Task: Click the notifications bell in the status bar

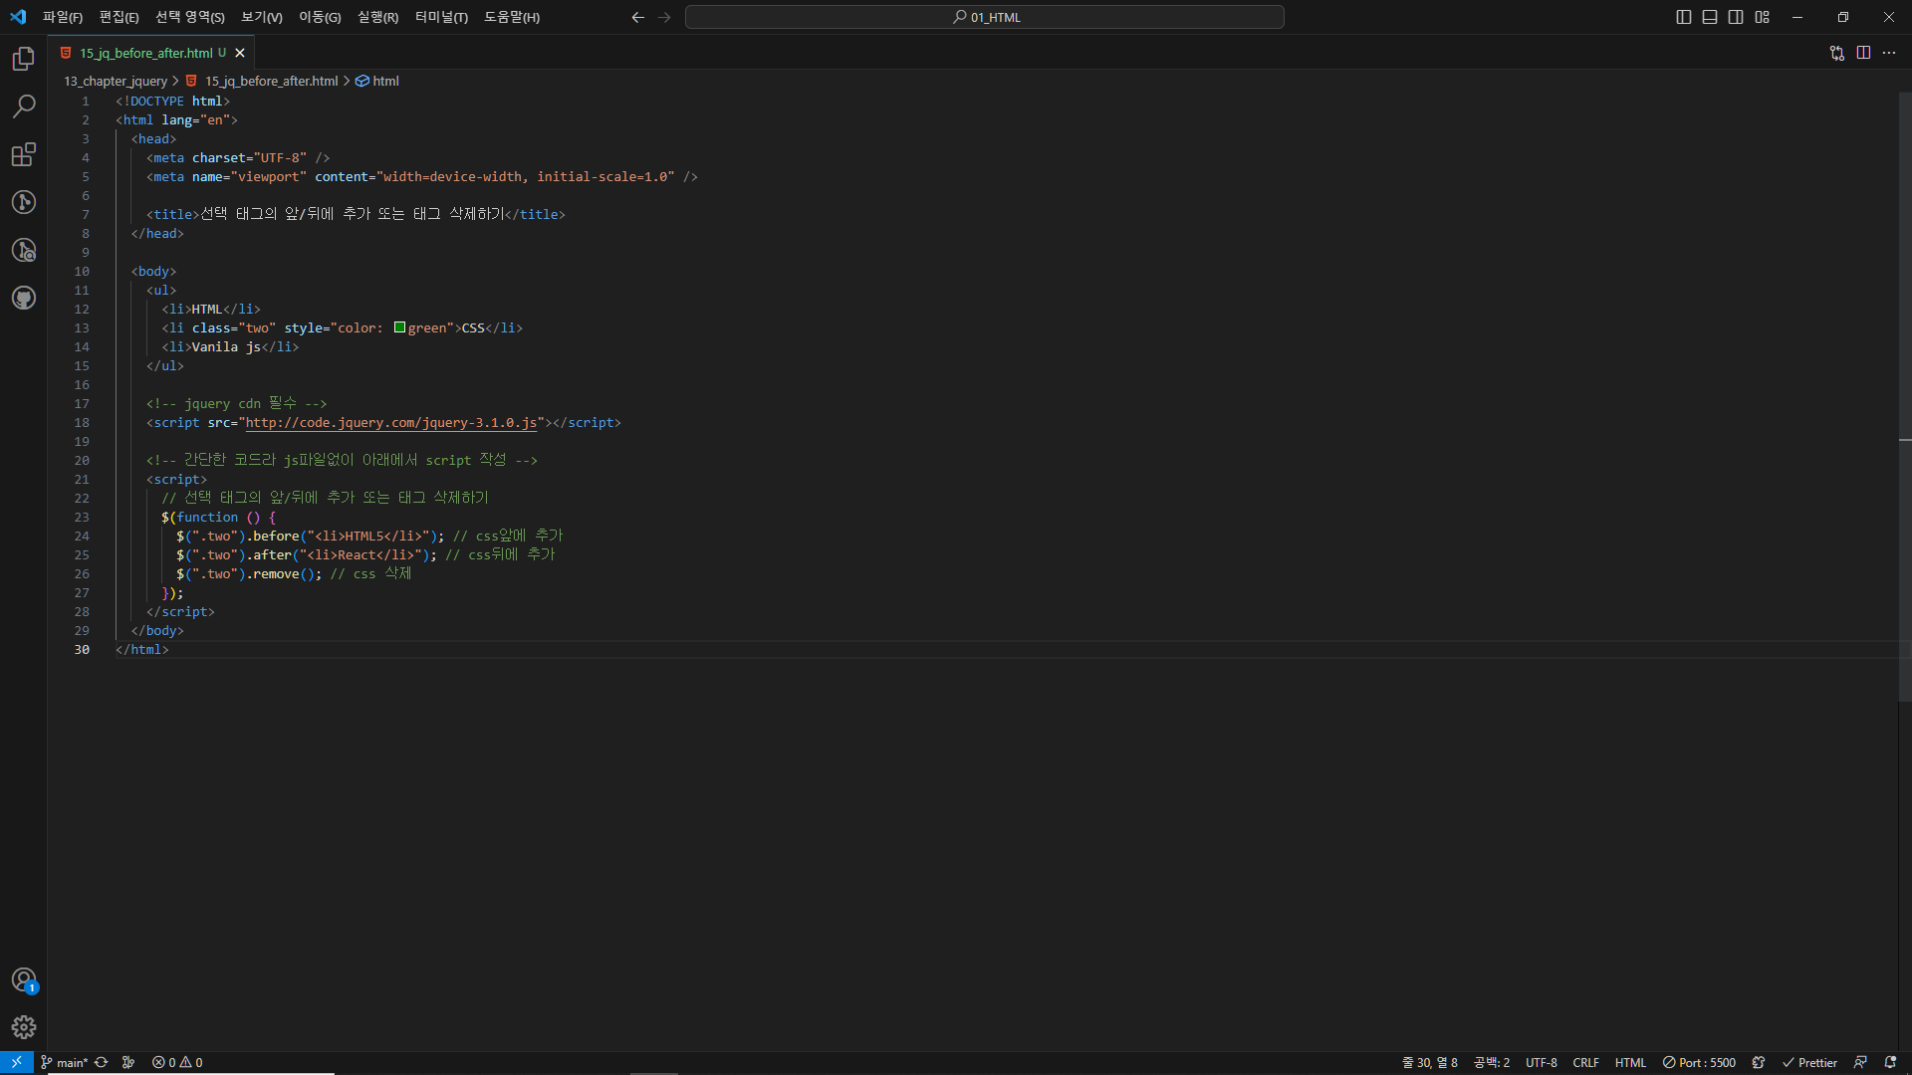Action: pyautogui.click(x=1890, y=1062)
